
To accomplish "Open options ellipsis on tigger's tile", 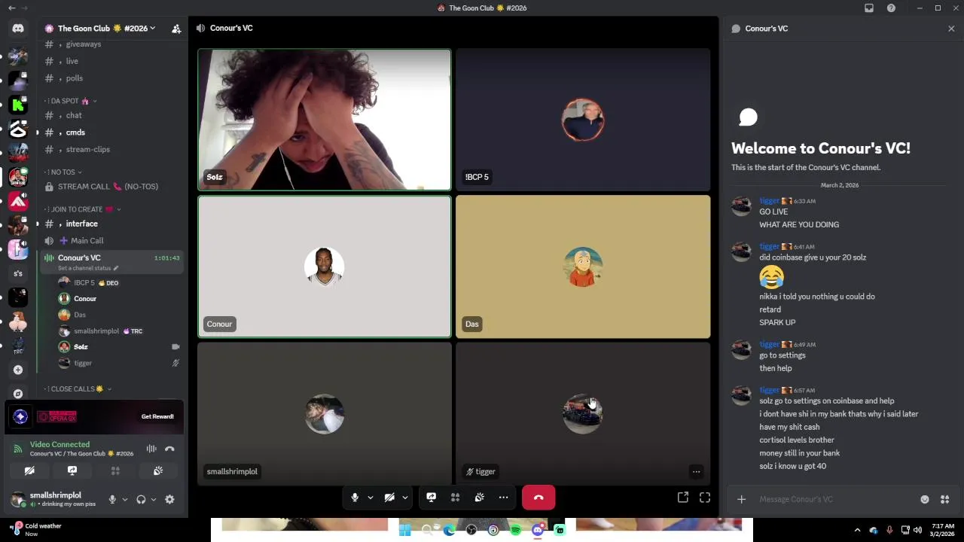I will click(x=696, y=472).
